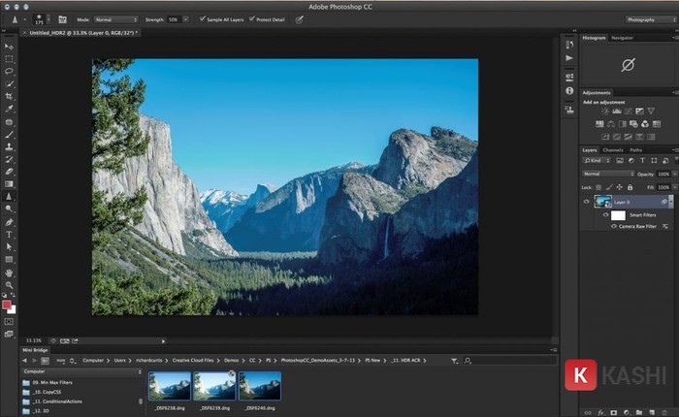The width and height of the screenshot is (679, 417).
Task: Select the Horizontal Type tool
Action: pyautogui.click(x=9, y=235)
